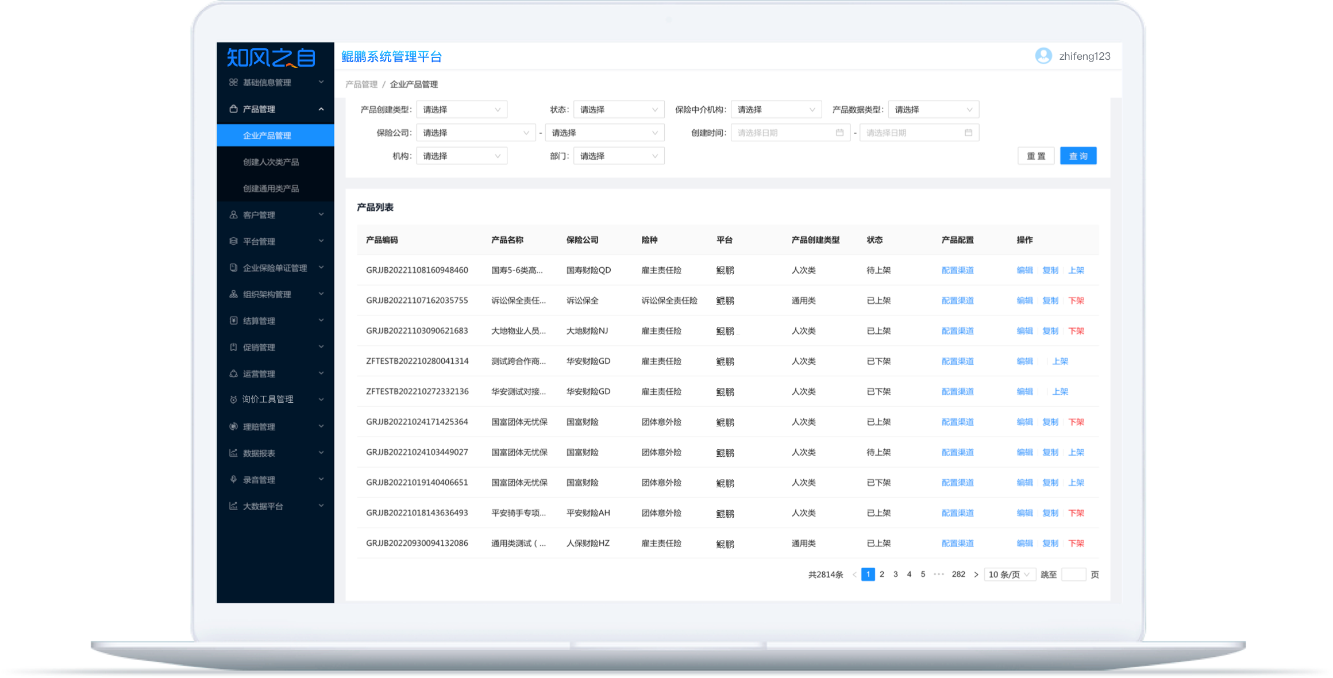Screen dimensions: 1333x678
Task: Click the 录音管理 microphone icon
Action: (233, 480)
